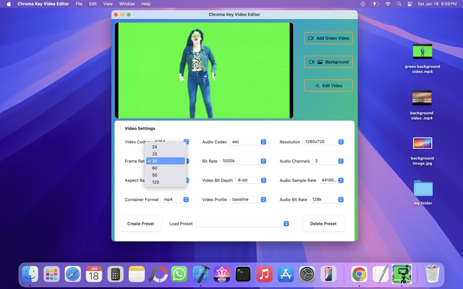
Task: Open Calendar from the Dock
Action: coord(94,274)
